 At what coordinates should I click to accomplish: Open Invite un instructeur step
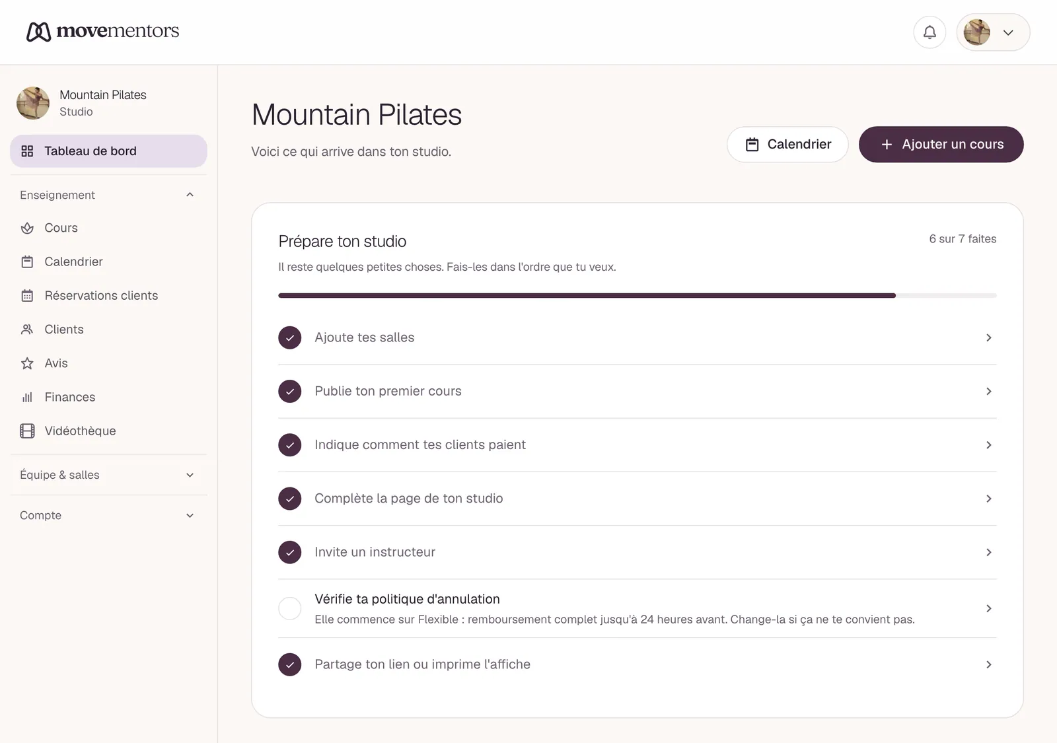(637, 552)
